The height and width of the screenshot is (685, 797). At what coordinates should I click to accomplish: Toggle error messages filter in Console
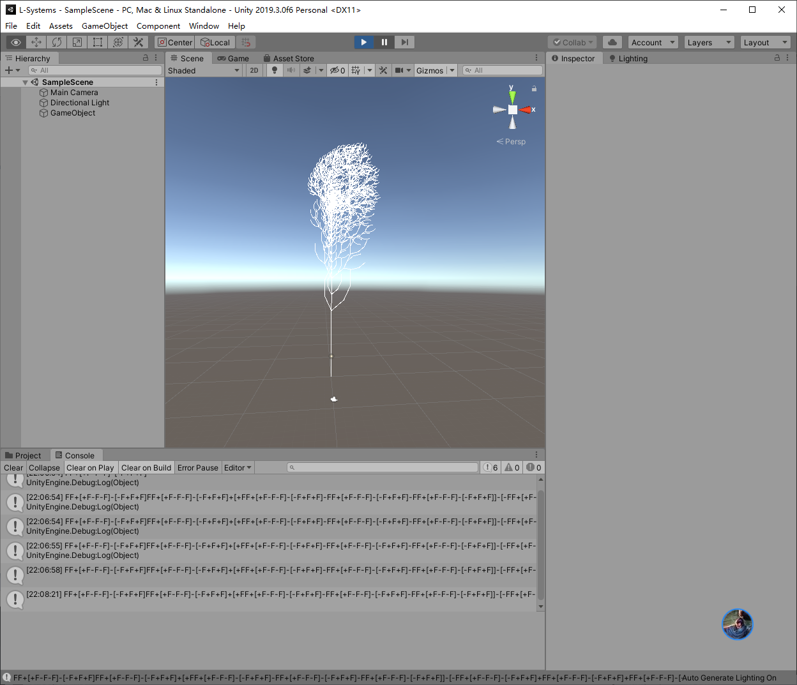[x=534, y=467]
